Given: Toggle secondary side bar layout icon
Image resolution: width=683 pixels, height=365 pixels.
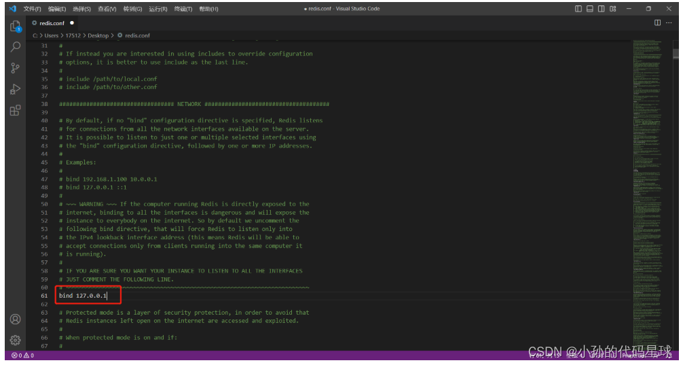Looking at the screenshot, I should click(601, 9).
